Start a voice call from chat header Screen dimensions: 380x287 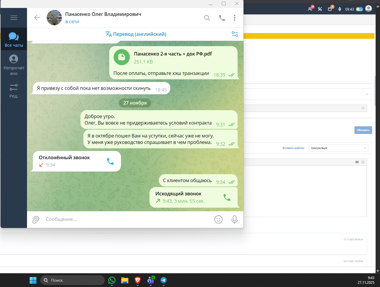(x=222, y=18)
